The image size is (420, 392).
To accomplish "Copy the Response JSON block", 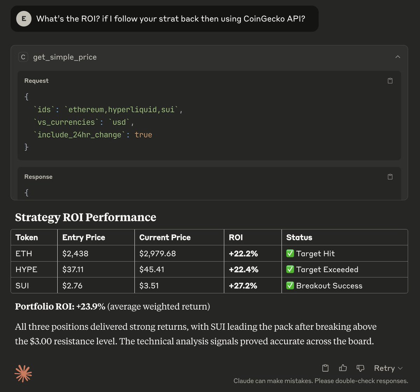I will (390, 177).
